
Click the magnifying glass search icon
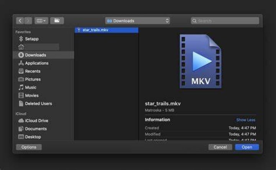click(194, 21)
